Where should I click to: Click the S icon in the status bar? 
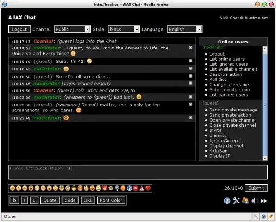[263, 216]
